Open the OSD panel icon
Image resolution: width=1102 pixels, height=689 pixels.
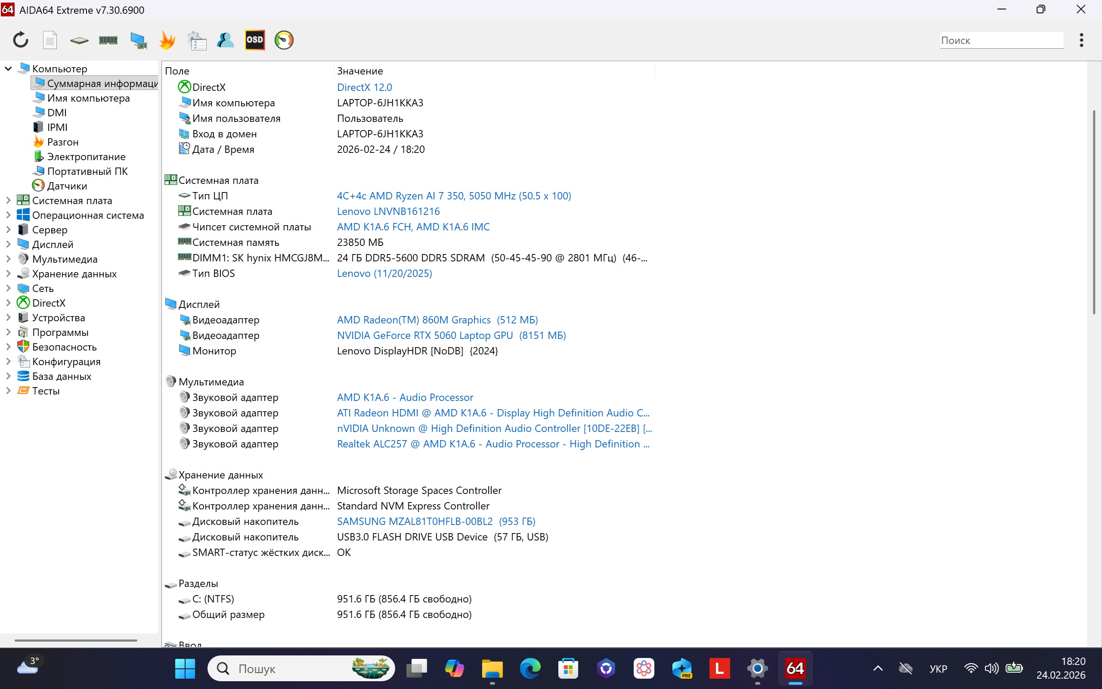coord(255,40)
